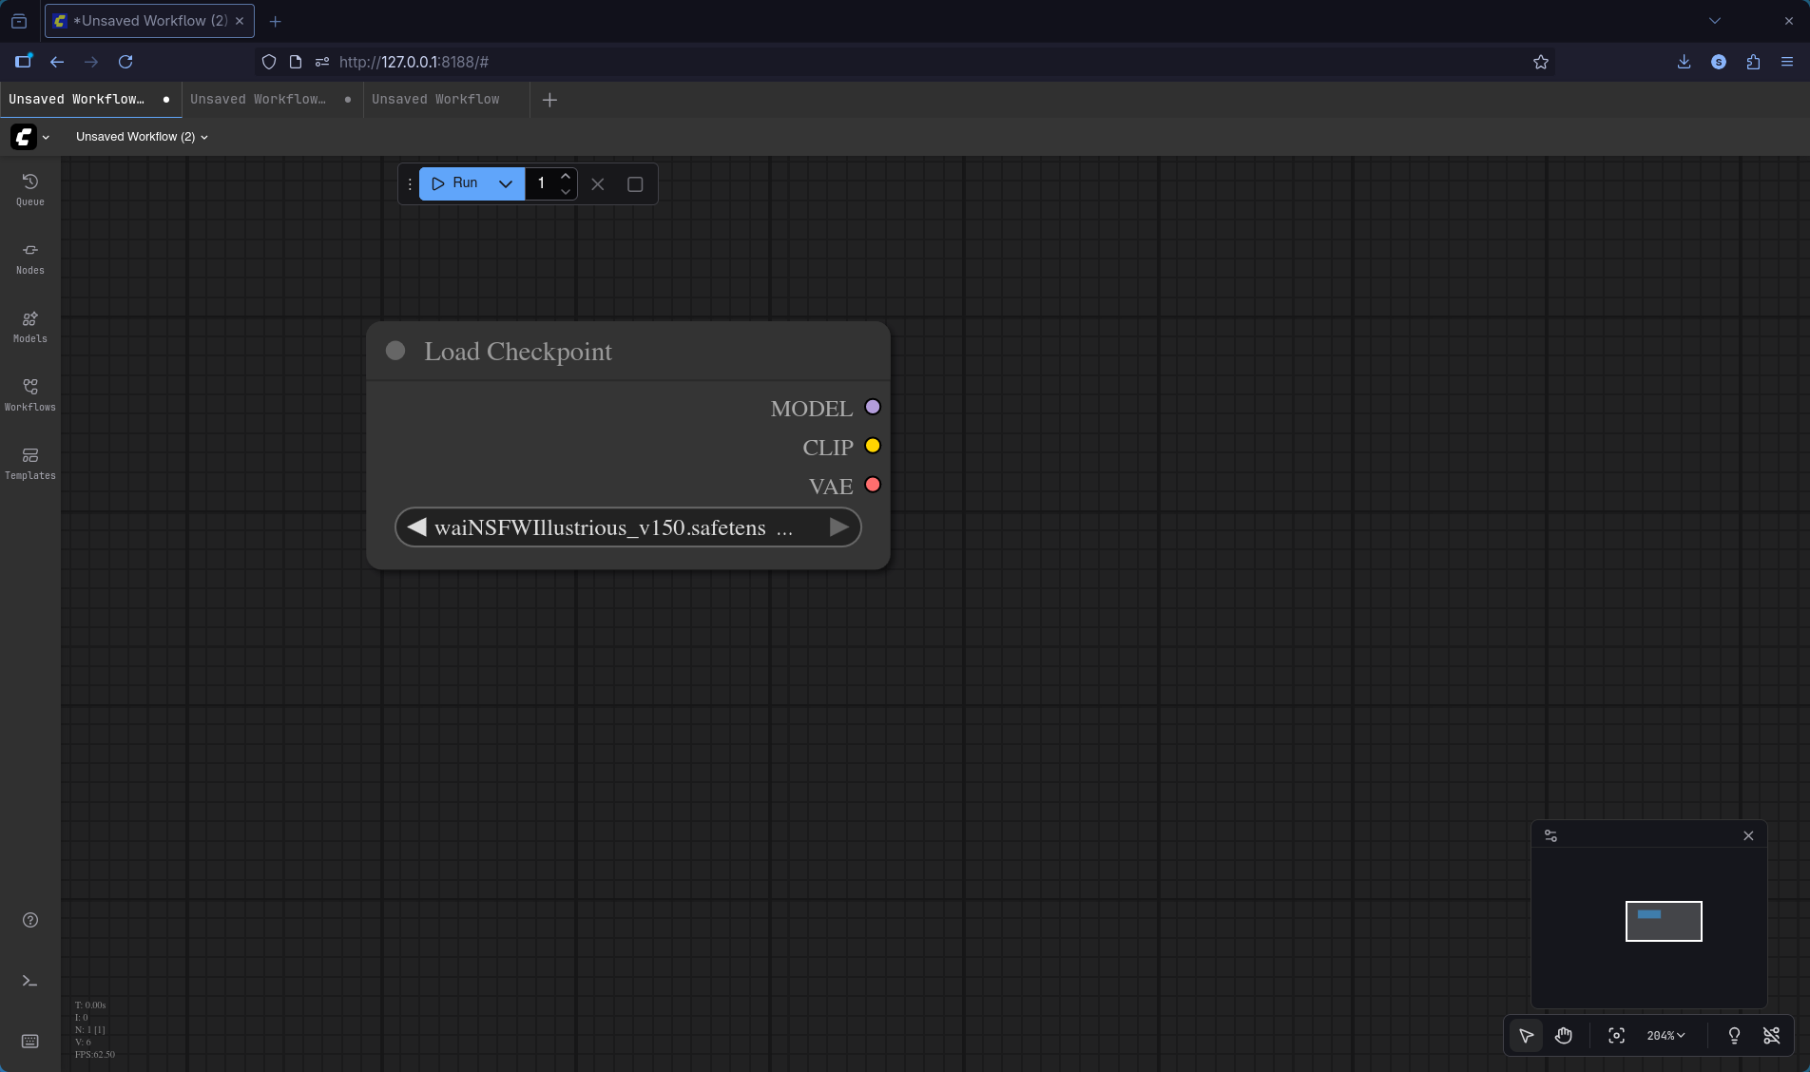
Task: Open the Queue history panel
Action: (x=29, y=189)
